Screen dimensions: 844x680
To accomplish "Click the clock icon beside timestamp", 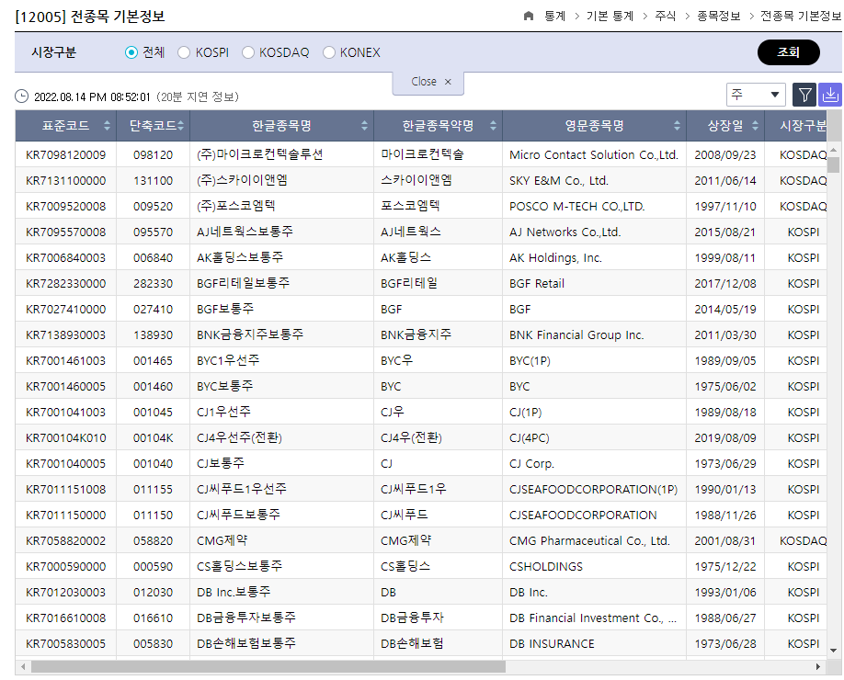I will 21,96.
